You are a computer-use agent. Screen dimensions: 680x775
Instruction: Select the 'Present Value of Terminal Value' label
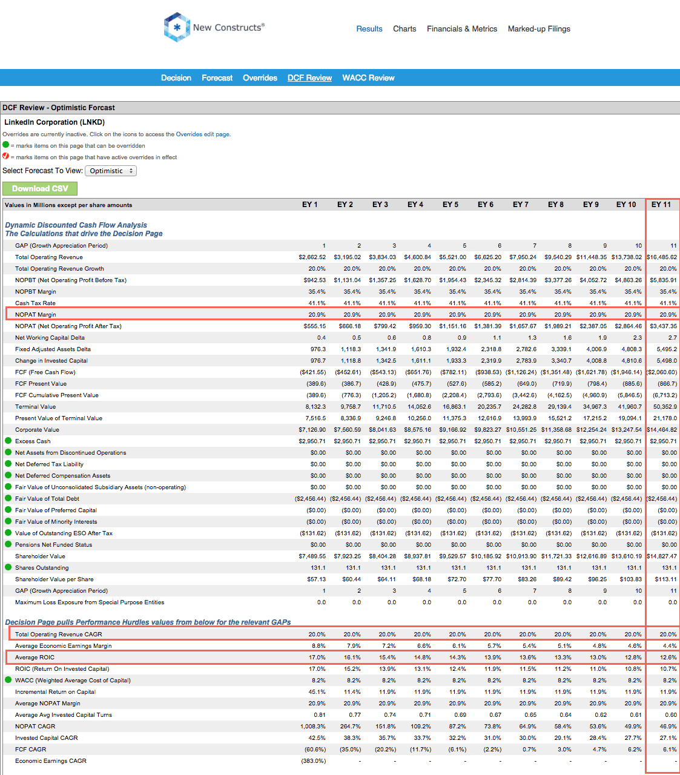[x=59, y=418]
